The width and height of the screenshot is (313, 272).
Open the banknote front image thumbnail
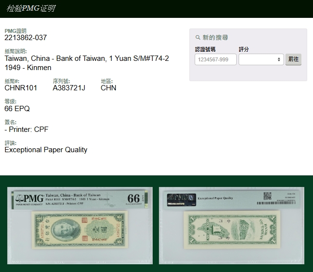[80, 226]
